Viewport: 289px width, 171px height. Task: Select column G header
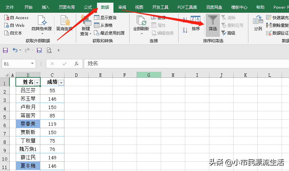[x=149, y=75]
